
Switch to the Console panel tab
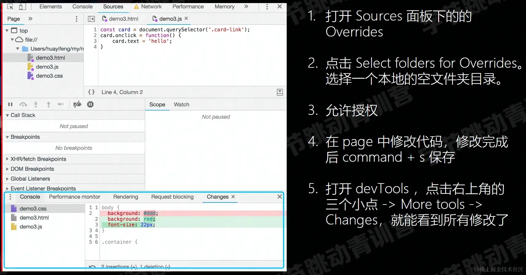click(82, 6)
